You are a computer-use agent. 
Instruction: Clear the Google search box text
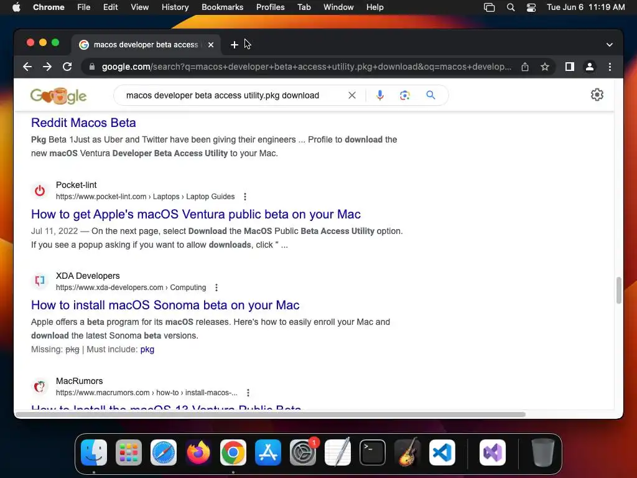click(352, 95)
